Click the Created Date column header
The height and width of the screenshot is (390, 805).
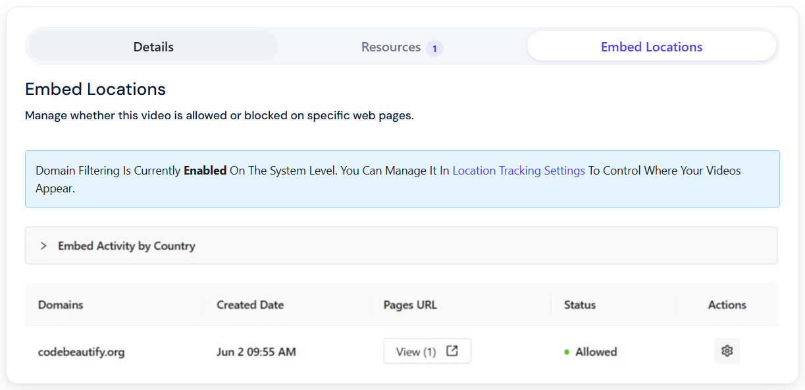click(250, 305)
